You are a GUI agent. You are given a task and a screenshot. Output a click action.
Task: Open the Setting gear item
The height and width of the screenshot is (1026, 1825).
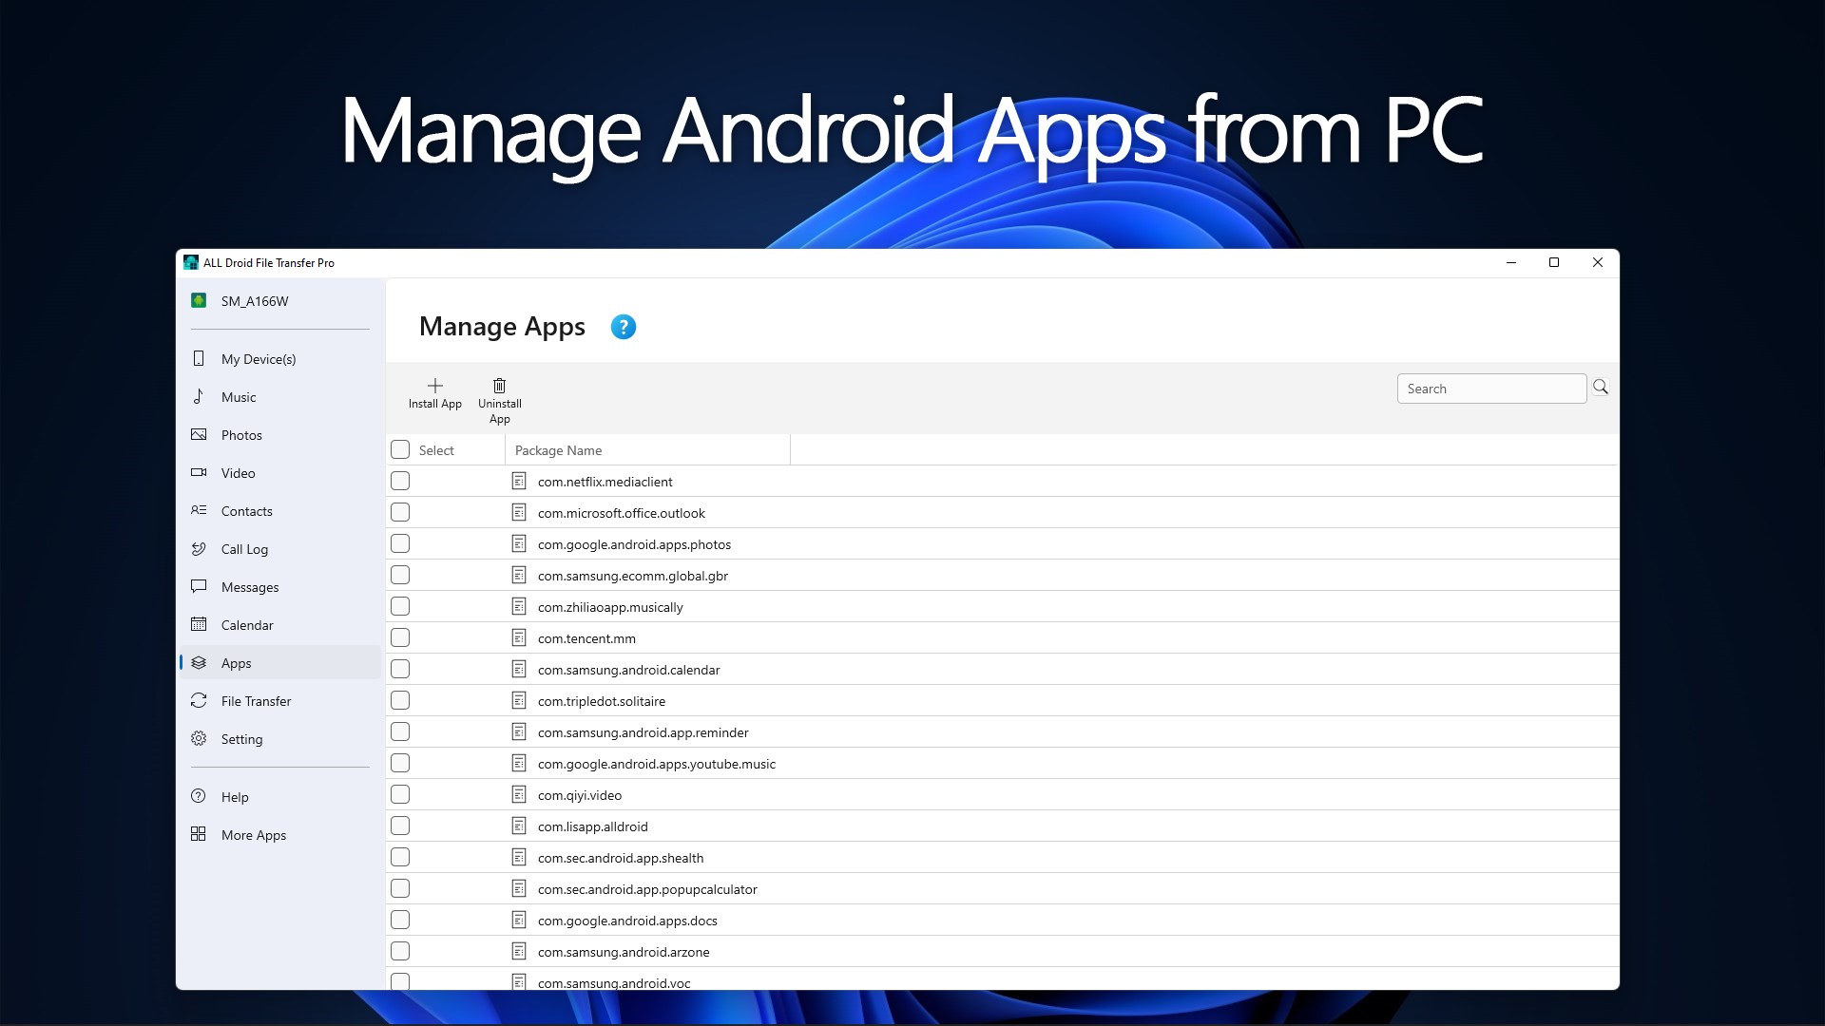[x=241, y=739]
